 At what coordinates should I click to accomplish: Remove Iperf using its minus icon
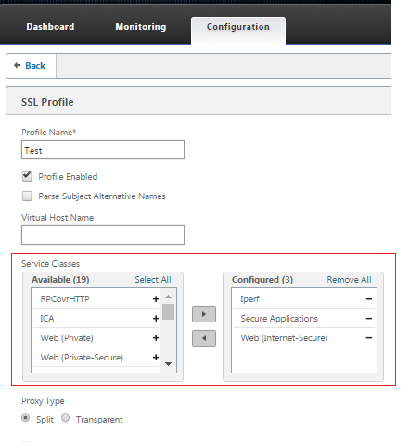(x=369, y=299)
